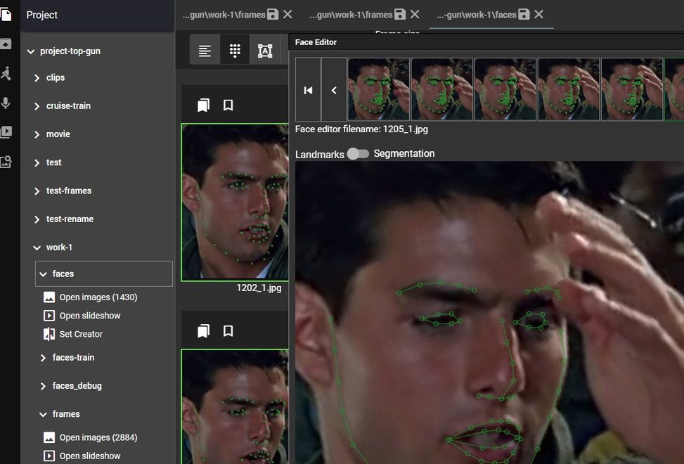Click the Landmarks label
Image resolution: width=684 pixels, height=464 pixels.
pos(319,155)
